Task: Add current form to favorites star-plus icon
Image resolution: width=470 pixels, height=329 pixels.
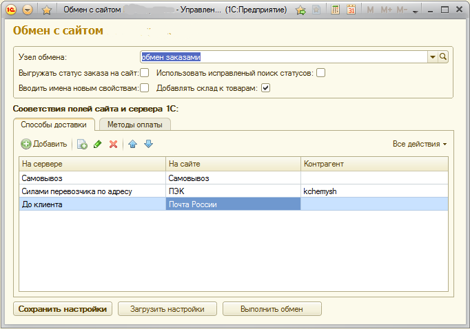Action: coord(300,10)
